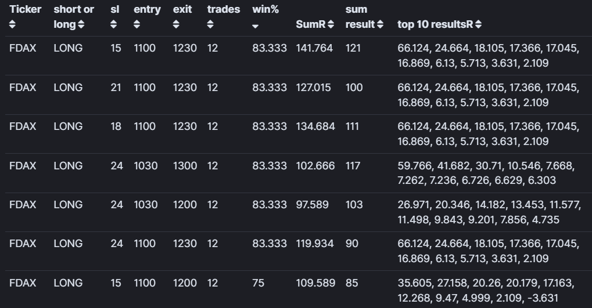
Task: Click sum result 90 cell
Action: (x=352, y=244)
